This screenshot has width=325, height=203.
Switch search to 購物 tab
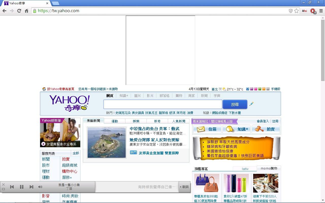click(x=179, y=96)
